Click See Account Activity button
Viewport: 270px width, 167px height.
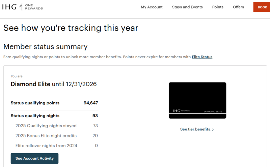click(34, 158)
